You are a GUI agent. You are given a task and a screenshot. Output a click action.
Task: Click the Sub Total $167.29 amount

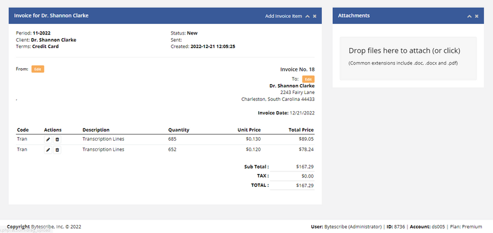304,167
